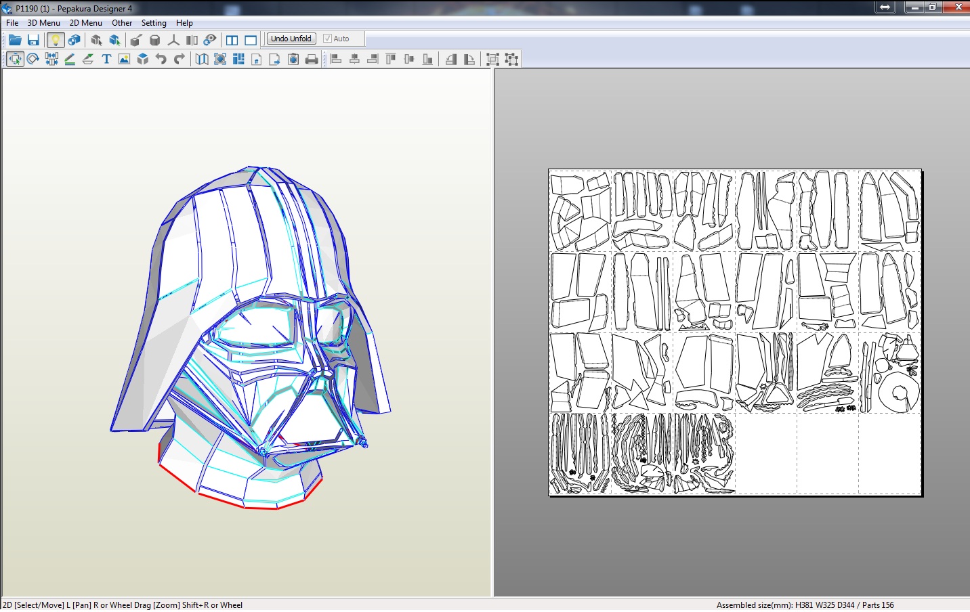Select the Edge color eraser tool
This screenshot has height=612, width=970.
click(88, 59)
